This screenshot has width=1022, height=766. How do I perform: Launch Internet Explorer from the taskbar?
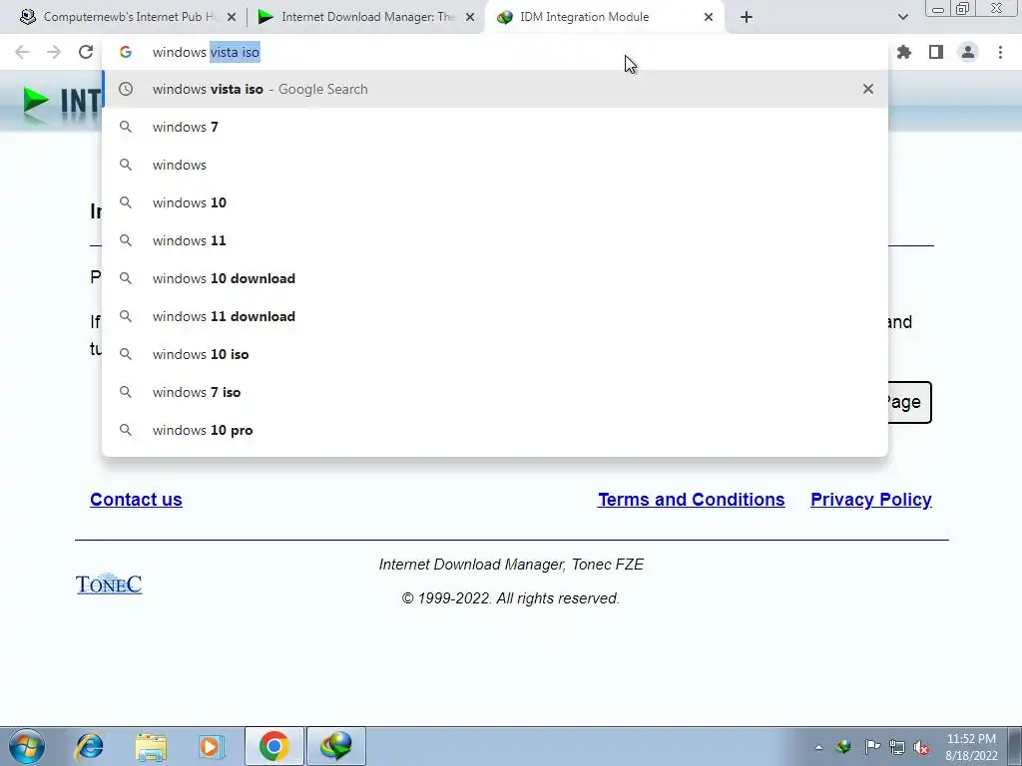[89, 746]
